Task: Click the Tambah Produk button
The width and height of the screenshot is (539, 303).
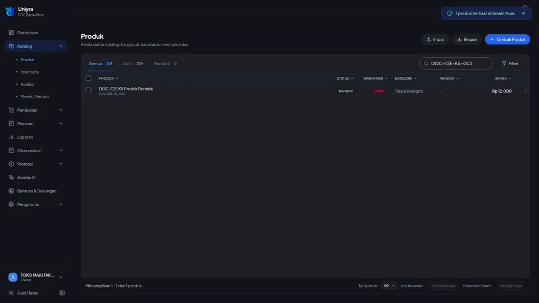Action: (x=508, y=39)
